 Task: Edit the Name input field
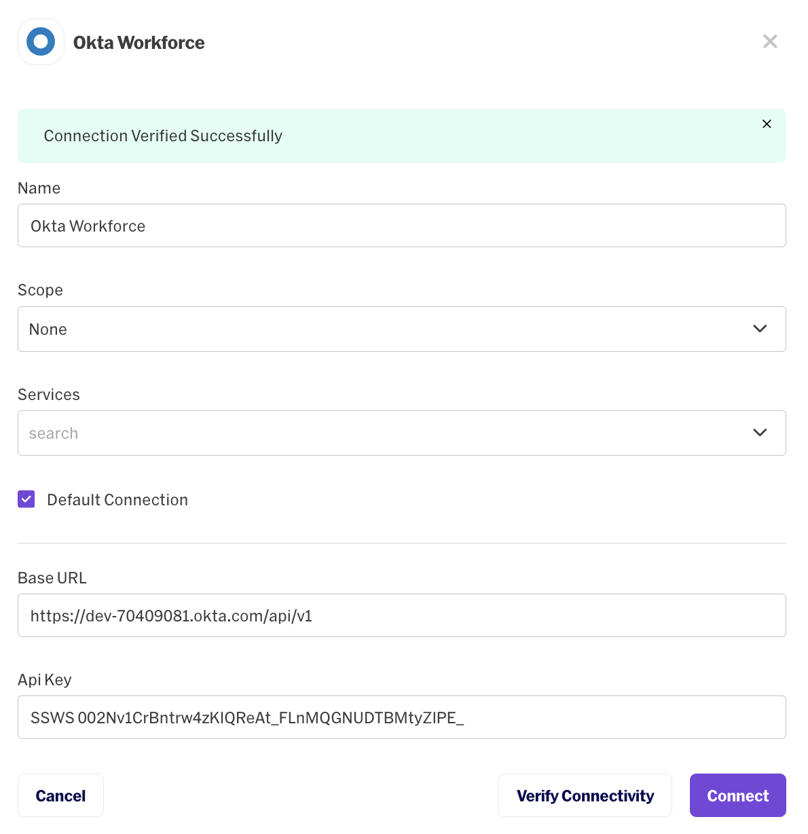401,225
